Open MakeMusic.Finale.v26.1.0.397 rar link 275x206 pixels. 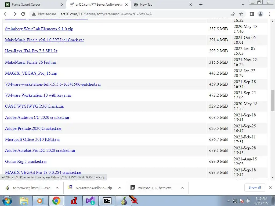point(44,40)
